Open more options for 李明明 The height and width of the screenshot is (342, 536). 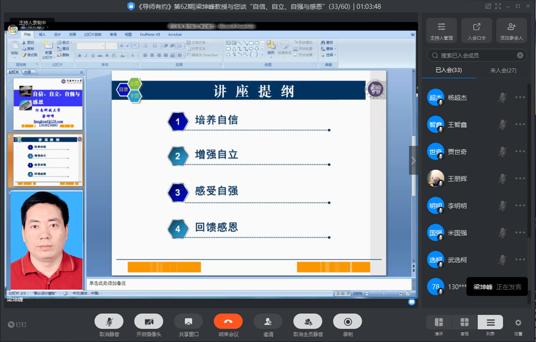(520, 206)
